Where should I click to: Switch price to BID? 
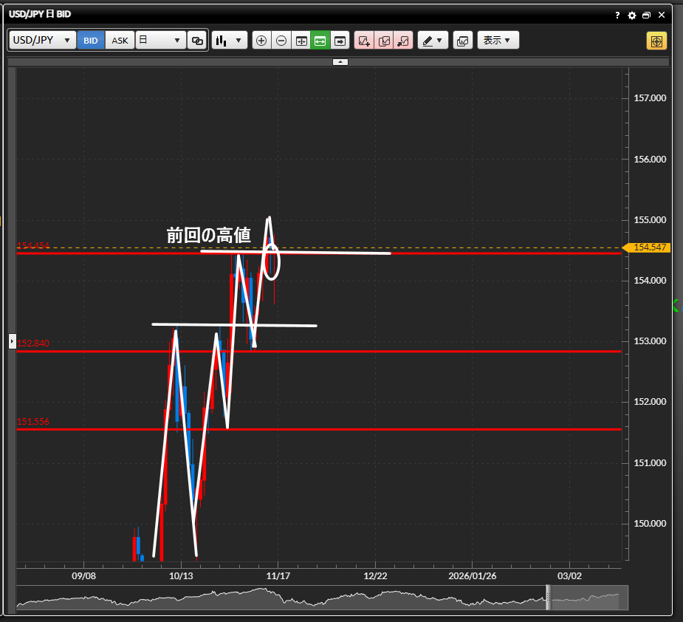[91, 41]
